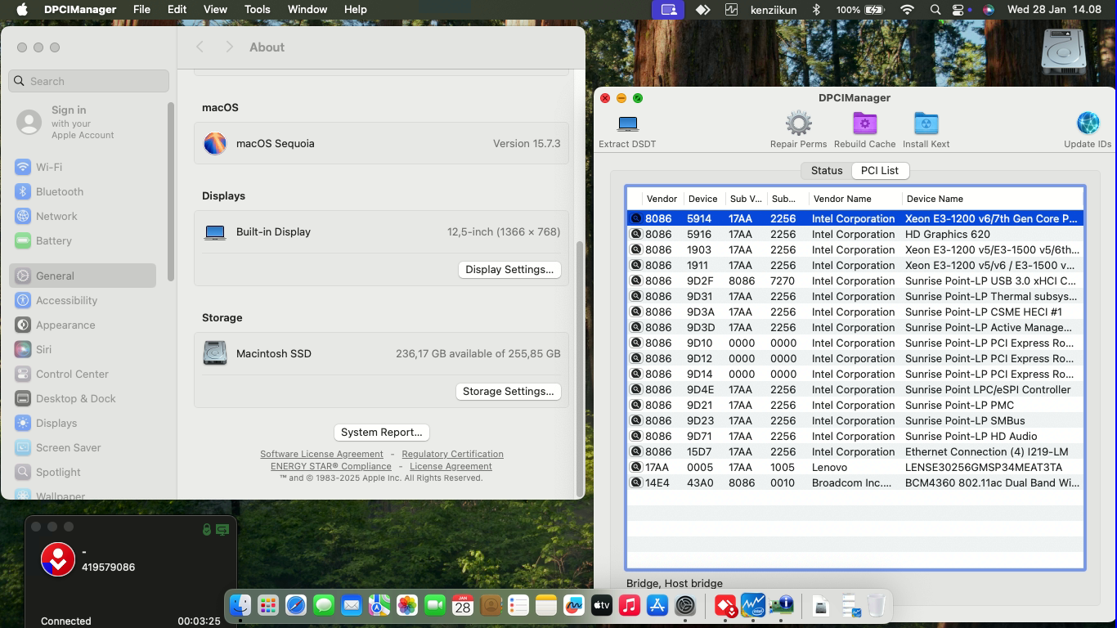Open the Storage Settings button
Screen dimensions: 1117x628
point(508,391)
